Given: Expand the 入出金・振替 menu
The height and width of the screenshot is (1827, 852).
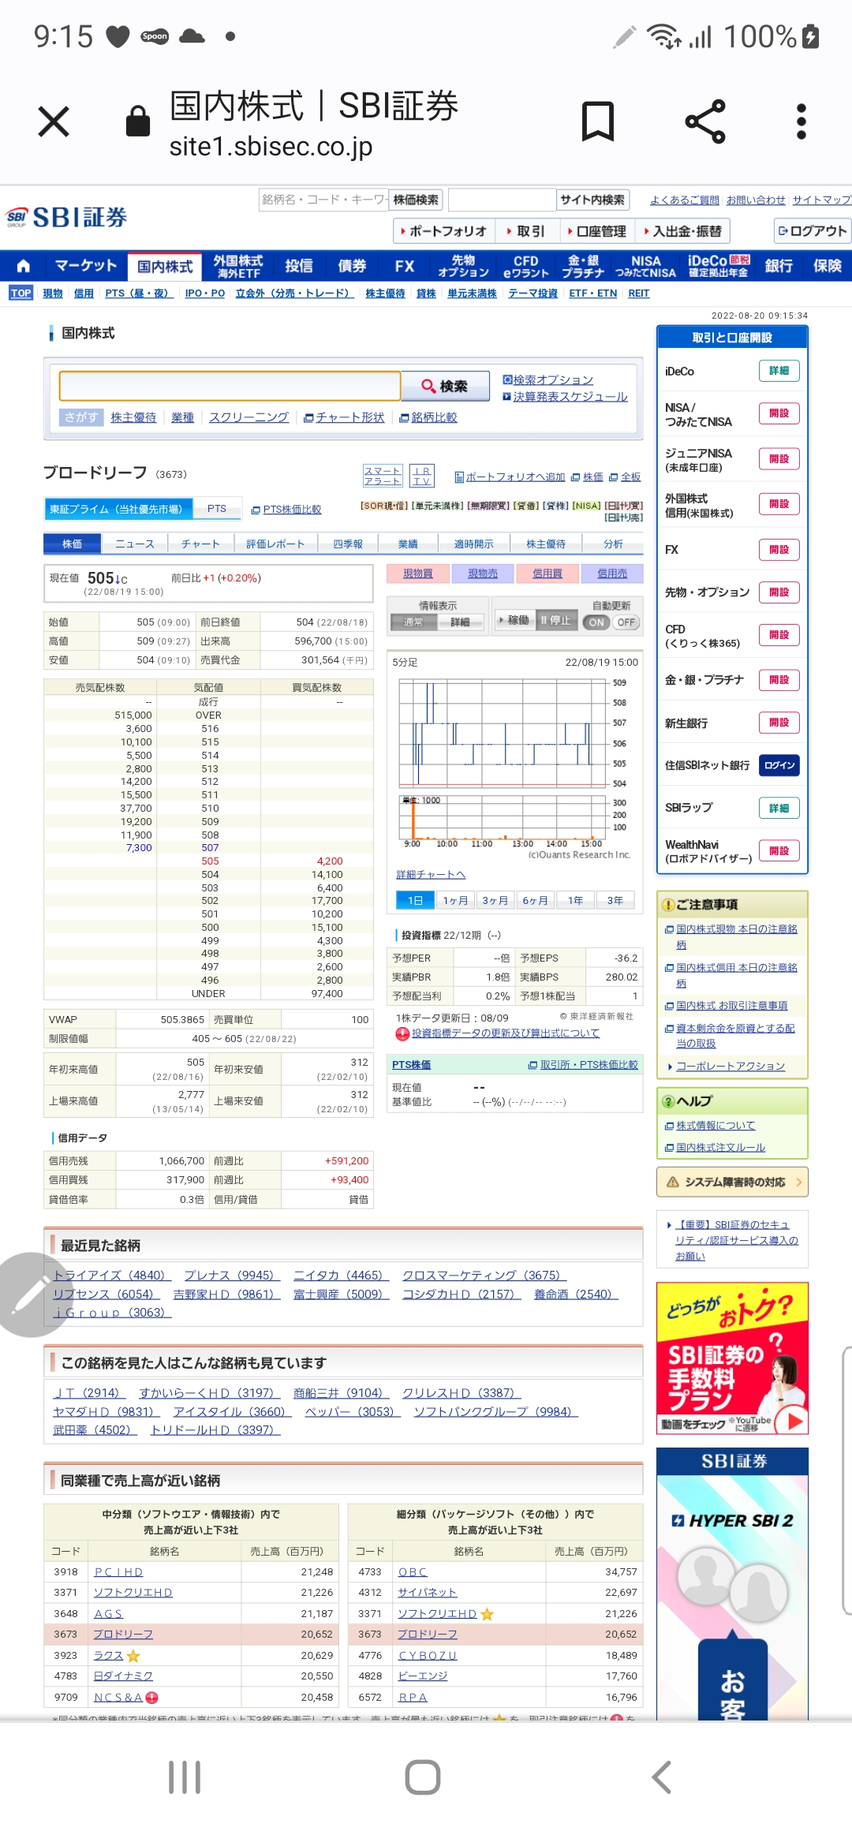Looking at the screenshot, I should tap(683, 231).
